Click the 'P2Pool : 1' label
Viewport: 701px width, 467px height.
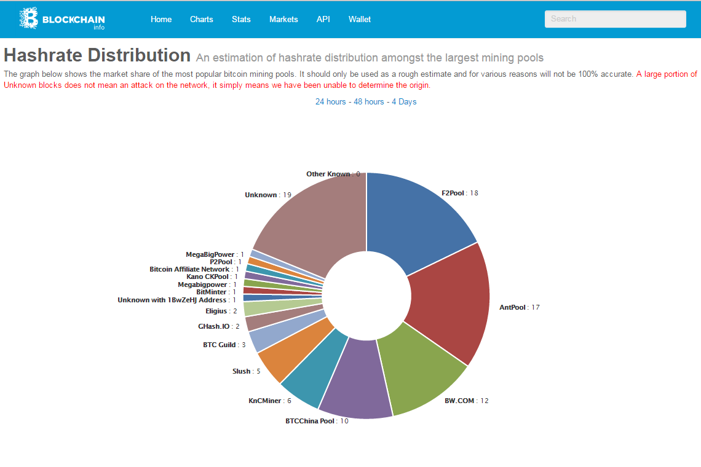(226, 262)
